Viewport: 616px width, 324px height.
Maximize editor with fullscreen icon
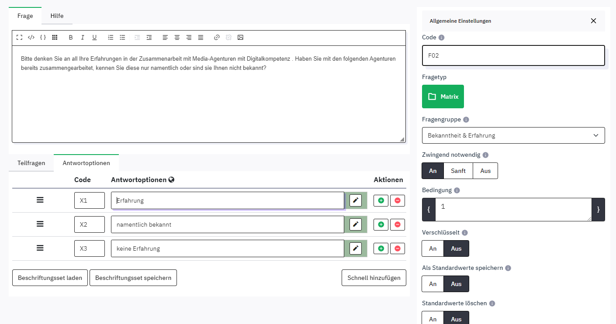click(19, 38)
